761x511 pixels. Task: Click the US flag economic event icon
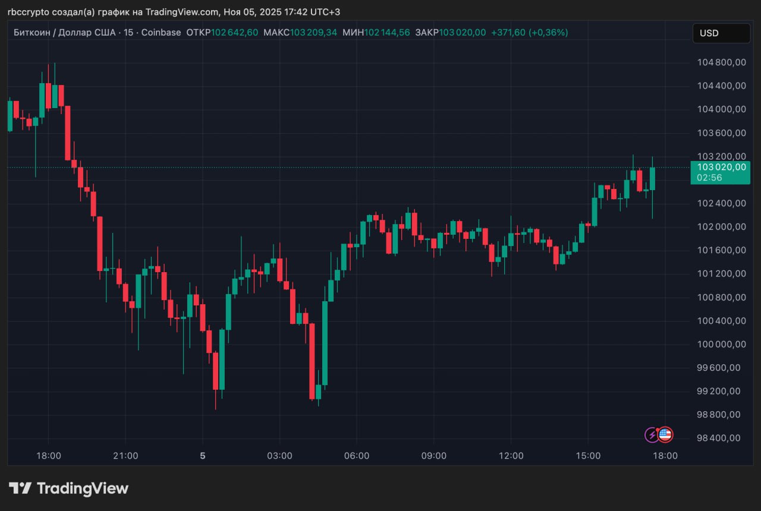tap(665, 435)
